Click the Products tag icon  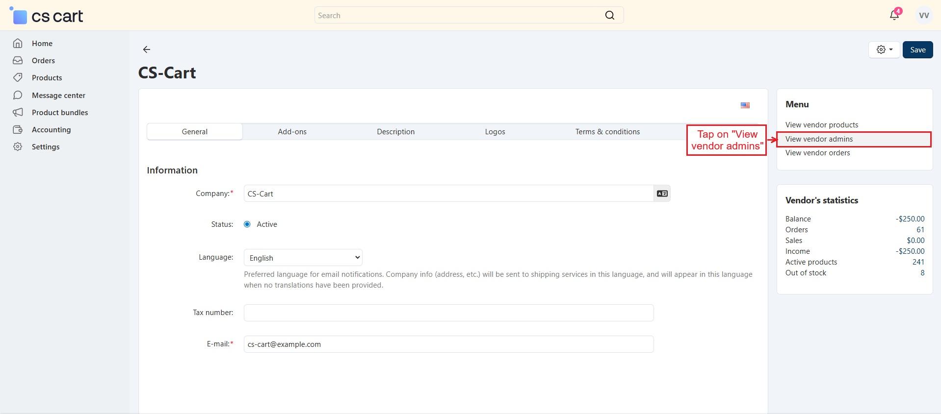(18, 78)
